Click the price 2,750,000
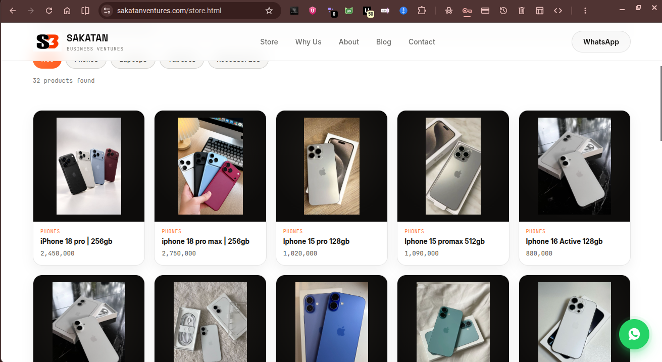 (179, 253)
